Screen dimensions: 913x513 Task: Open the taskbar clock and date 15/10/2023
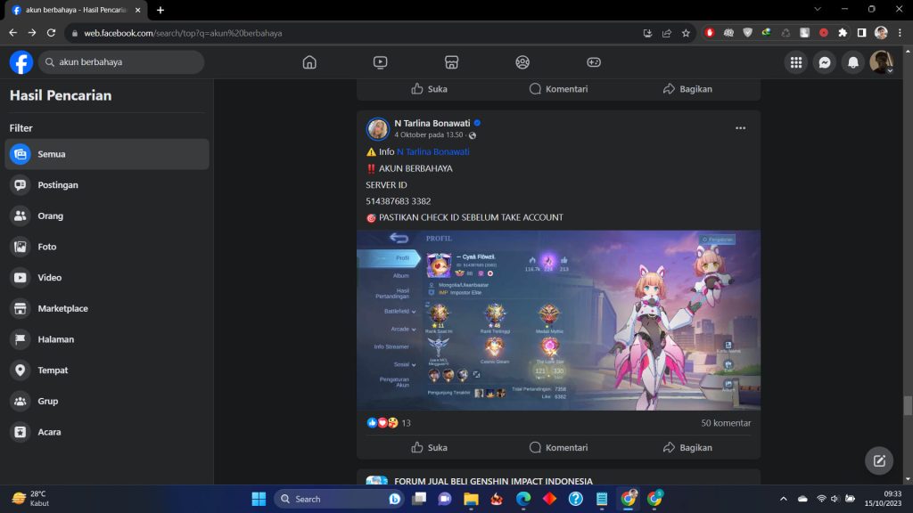click(884, 499)
